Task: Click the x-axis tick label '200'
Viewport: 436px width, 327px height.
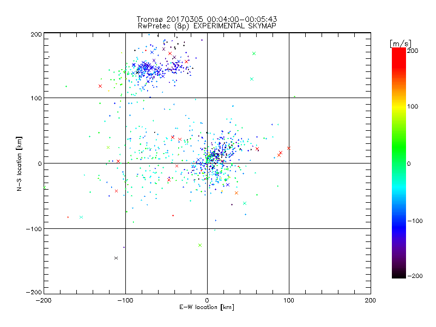Action: point(370,300)
